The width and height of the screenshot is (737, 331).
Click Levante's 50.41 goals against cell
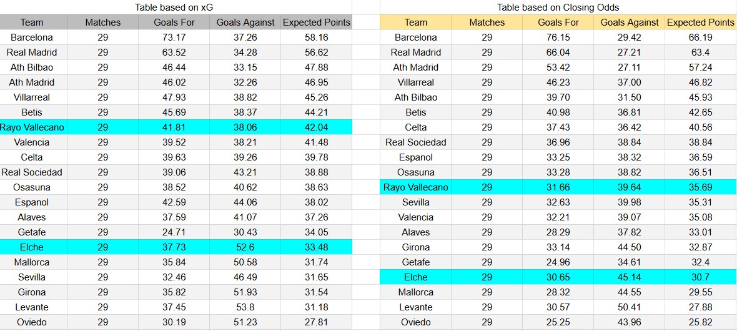click(x=630, y=307)
